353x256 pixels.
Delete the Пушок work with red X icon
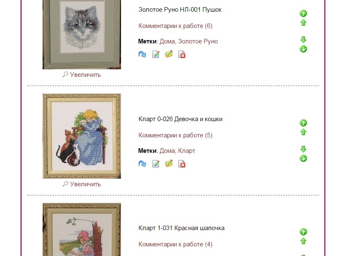[182, 54]
